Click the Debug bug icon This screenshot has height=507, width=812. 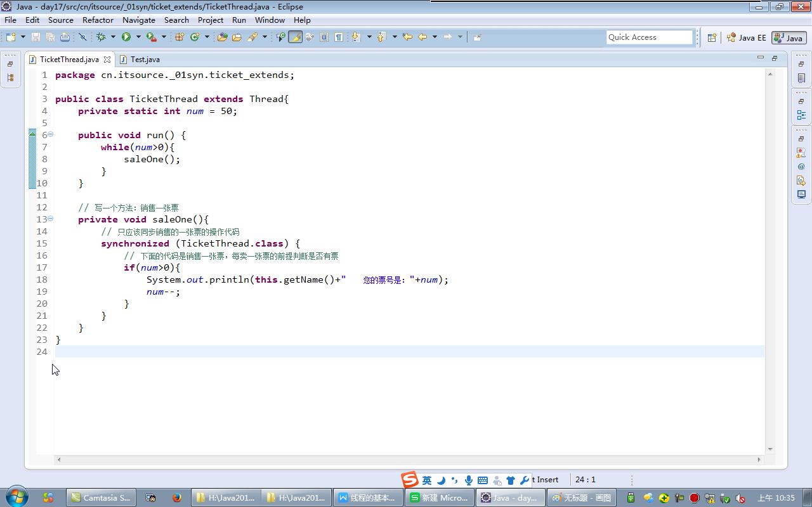click(x=101, y=37)
